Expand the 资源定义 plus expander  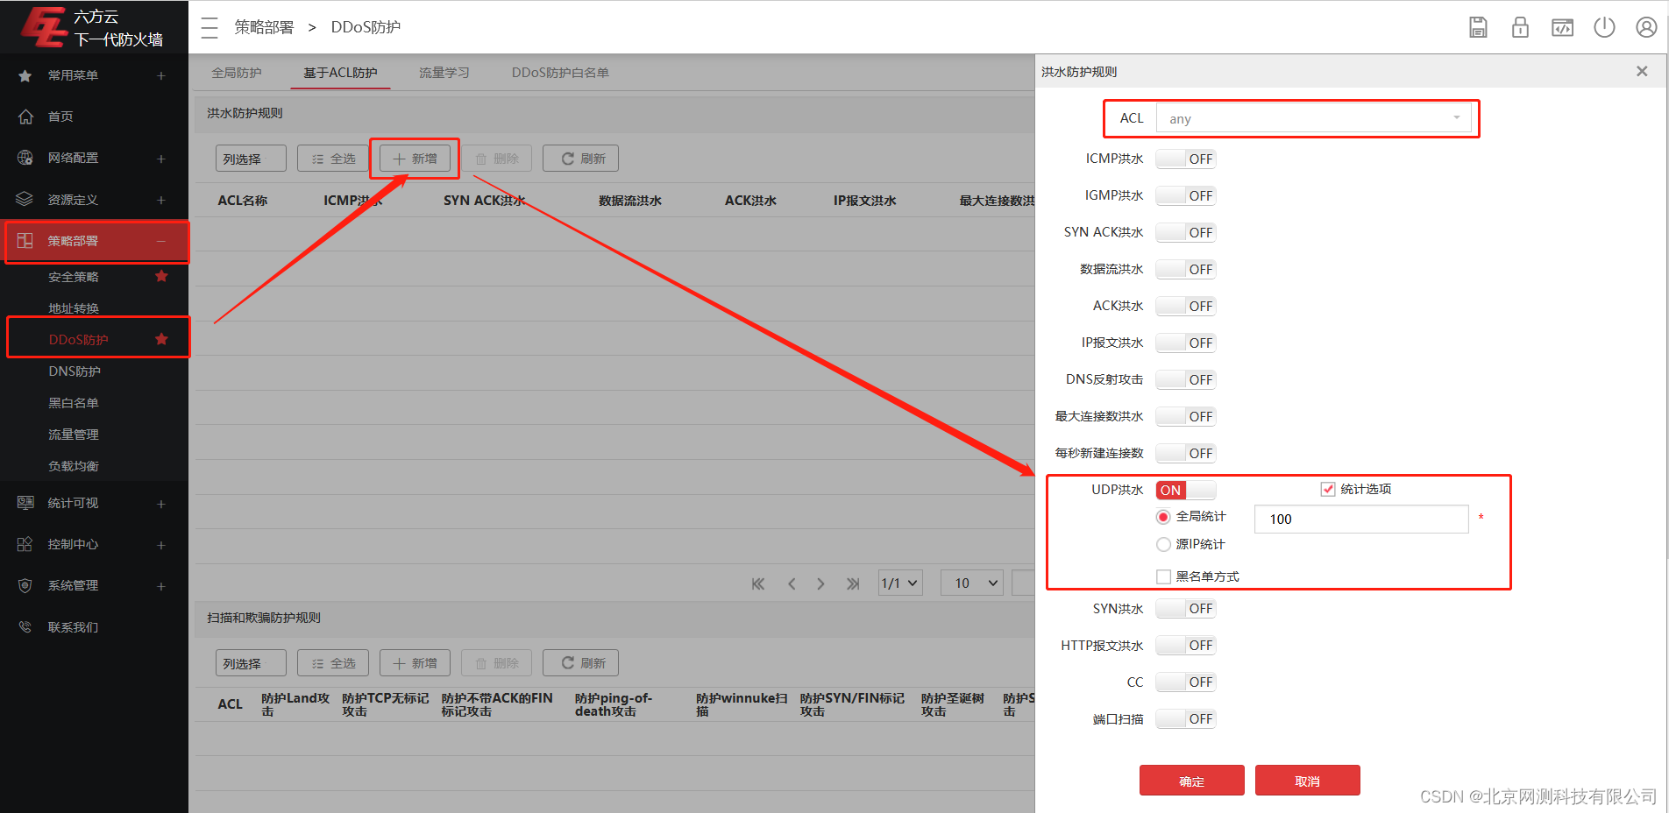[x=161, y=199]
